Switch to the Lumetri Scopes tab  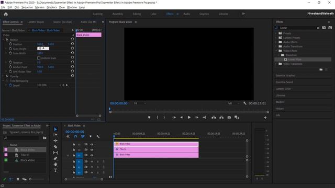(36, 22)
